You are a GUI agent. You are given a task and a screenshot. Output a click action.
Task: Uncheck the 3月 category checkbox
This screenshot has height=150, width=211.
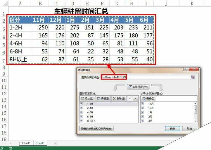click(x=142, y=121)
